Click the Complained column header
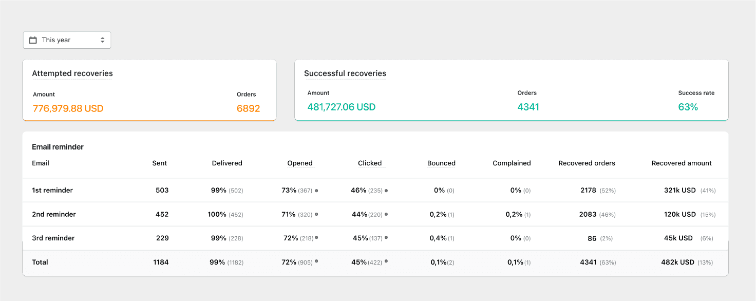 click(x=512, y=163)
